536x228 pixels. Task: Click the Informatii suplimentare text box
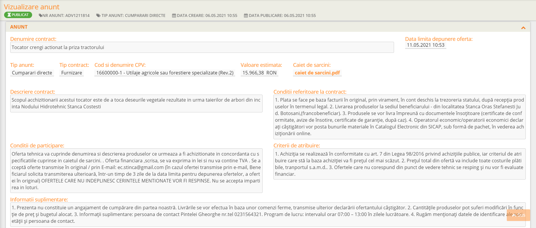[x=268, y=215]
